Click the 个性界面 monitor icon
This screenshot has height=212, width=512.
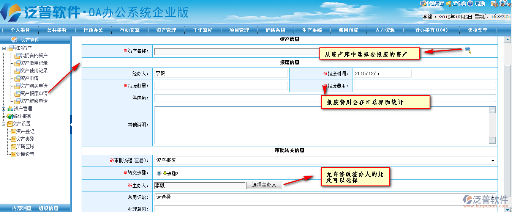pos(423,3)
